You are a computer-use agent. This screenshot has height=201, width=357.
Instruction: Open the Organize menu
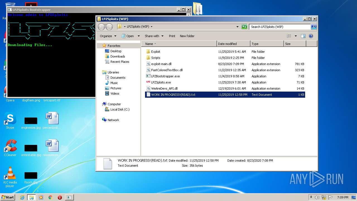point(108,36)
